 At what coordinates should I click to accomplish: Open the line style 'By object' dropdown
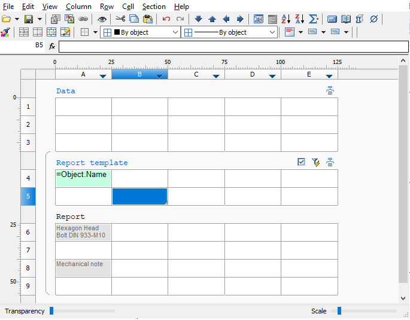tap(230, 32)
